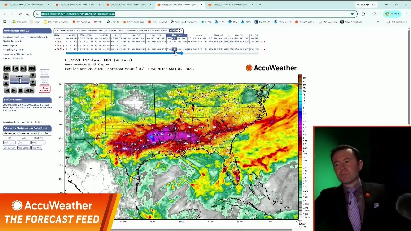
Task: Open the apps grid in bookmarks bar
Action: pos(4,22)
